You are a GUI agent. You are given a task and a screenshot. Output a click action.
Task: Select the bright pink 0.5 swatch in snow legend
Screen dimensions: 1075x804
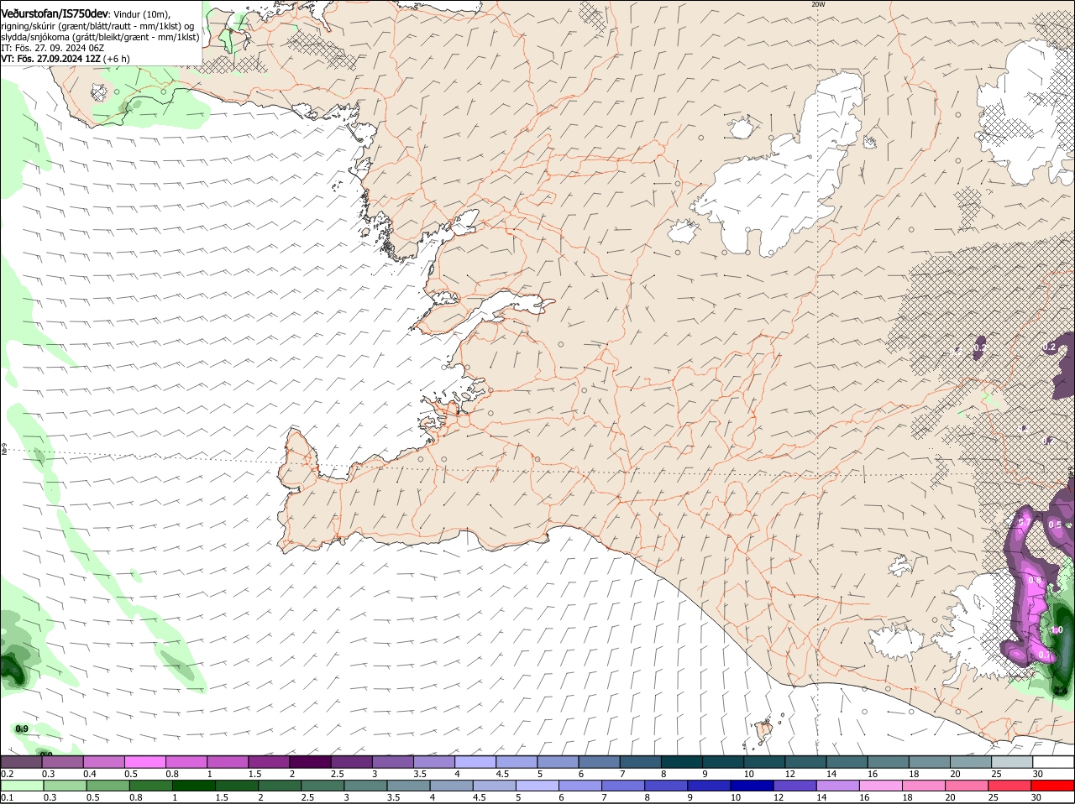144,761
